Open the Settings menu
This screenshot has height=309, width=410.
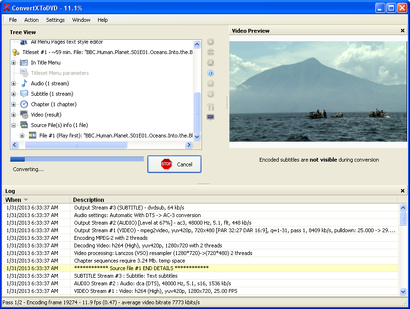pos(55,20)
